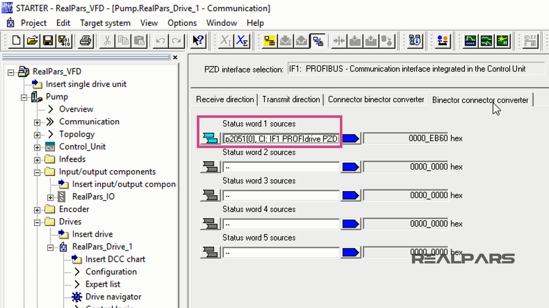Open the Drive navigator
549x308 pixels.
tap(113, 297)
